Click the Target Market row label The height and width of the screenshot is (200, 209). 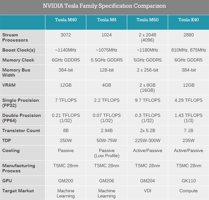point(17,191)
